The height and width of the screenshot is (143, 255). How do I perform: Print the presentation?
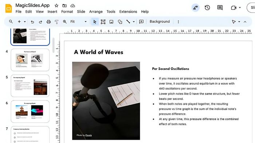click(48, 22)
